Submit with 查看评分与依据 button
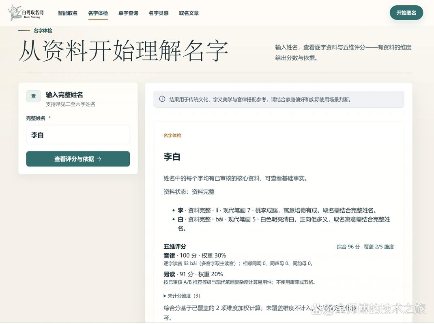The width and height of the screenshot is (434, 324). coord(78,159)
